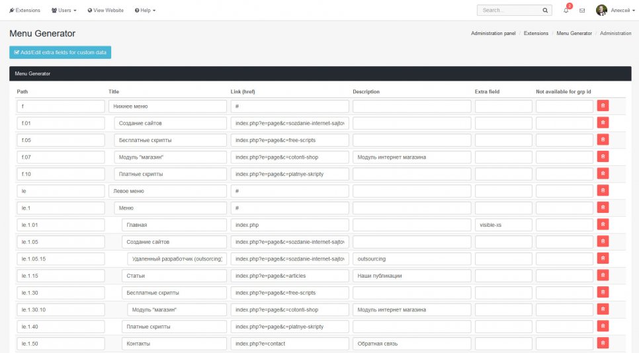
Task: Open the notifications bell
Action: pos(566,10)
